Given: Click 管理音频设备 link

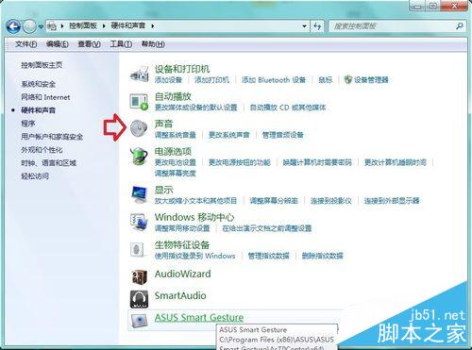Looking at the screenshot, I should coord(282,135).
